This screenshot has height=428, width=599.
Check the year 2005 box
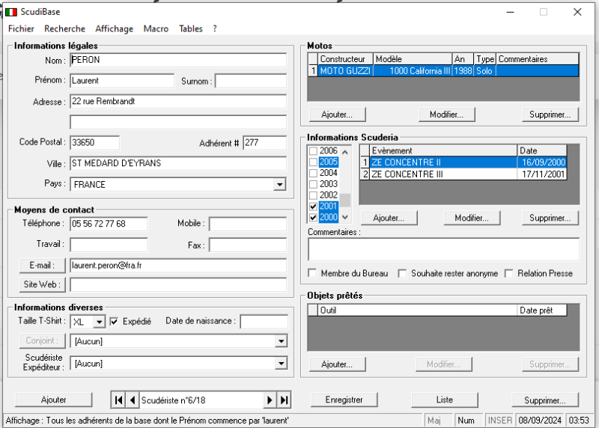tap(313, 162)
